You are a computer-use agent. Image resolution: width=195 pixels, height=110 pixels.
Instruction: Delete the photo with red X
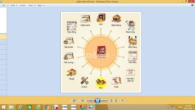click(123, 100)
